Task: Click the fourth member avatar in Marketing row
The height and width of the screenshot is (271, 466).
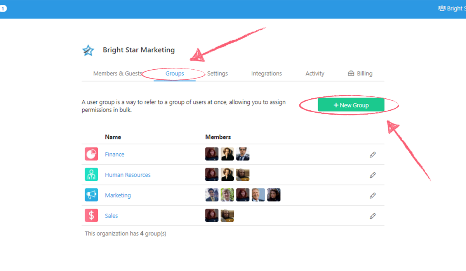Action: click(x=258, y=195)
